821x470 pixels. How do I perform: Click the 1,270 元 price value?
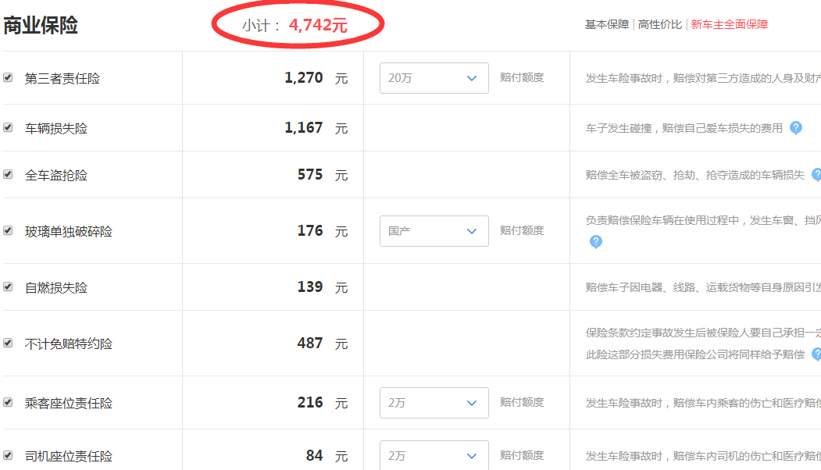(x=316, y=78)
